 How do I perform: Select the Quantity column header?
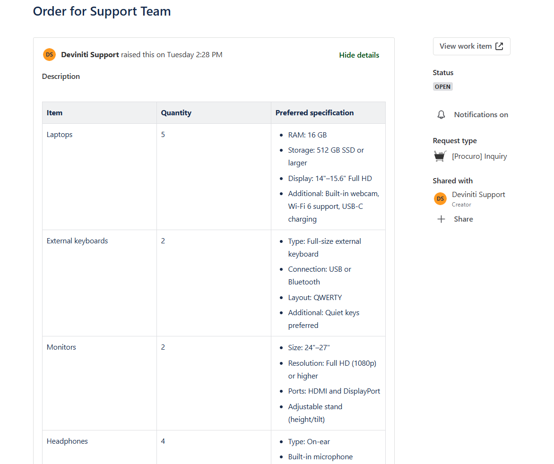[x=176, y=113]
